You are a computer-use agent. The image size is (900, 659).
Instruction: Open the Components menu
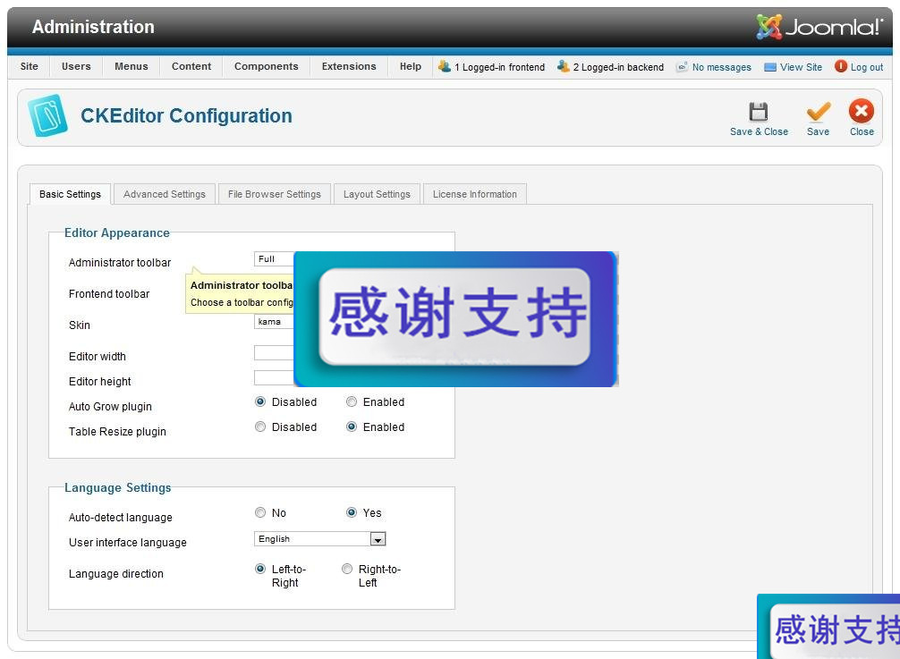point(267,66)
